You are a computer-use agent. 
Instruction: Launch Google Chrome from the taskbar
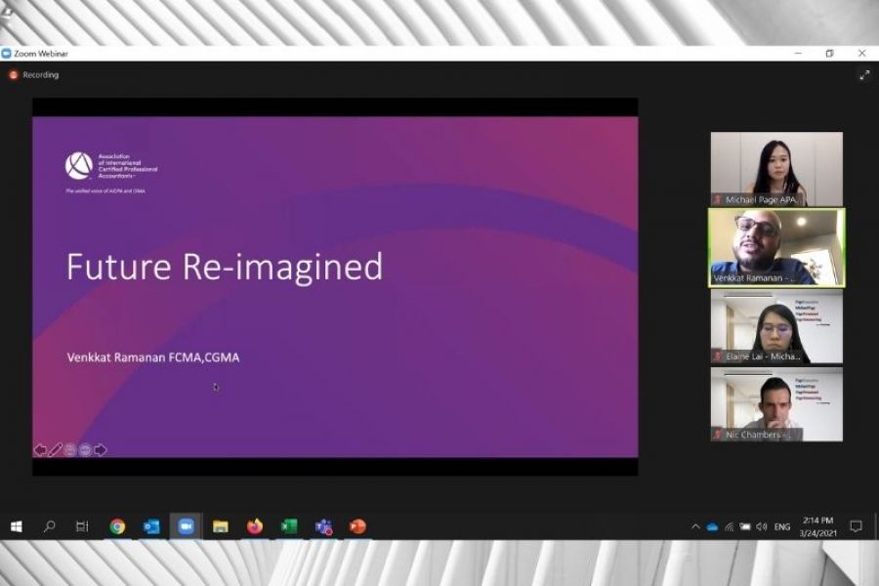pyautogui.click(x=117, y=526)
